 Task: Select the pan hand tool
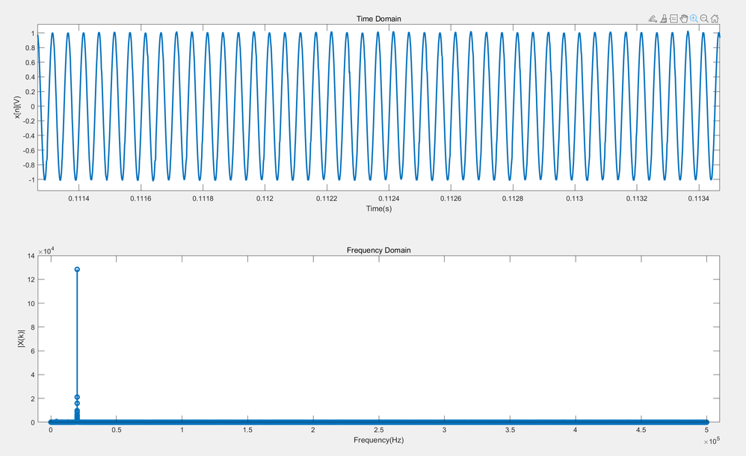coord(684,19)
